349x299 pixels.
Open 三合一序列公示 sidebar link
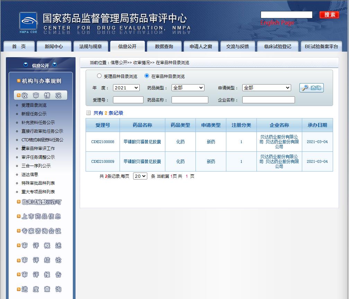[x=36, y=166]
